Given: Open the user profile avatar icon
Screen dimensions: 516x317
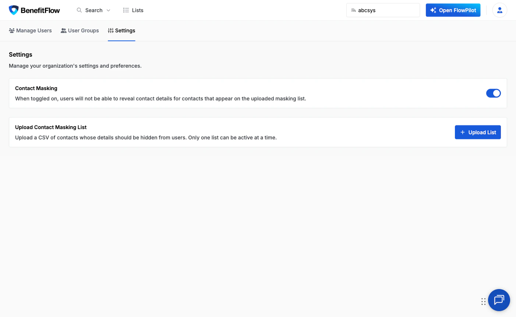Looking at the screenshot, I should click(499, 10).
